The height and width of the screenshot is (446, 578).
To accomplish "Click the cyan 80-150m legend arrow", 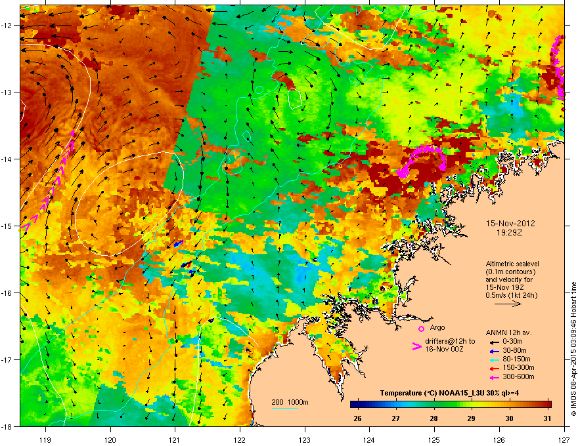I will (494, 359).
